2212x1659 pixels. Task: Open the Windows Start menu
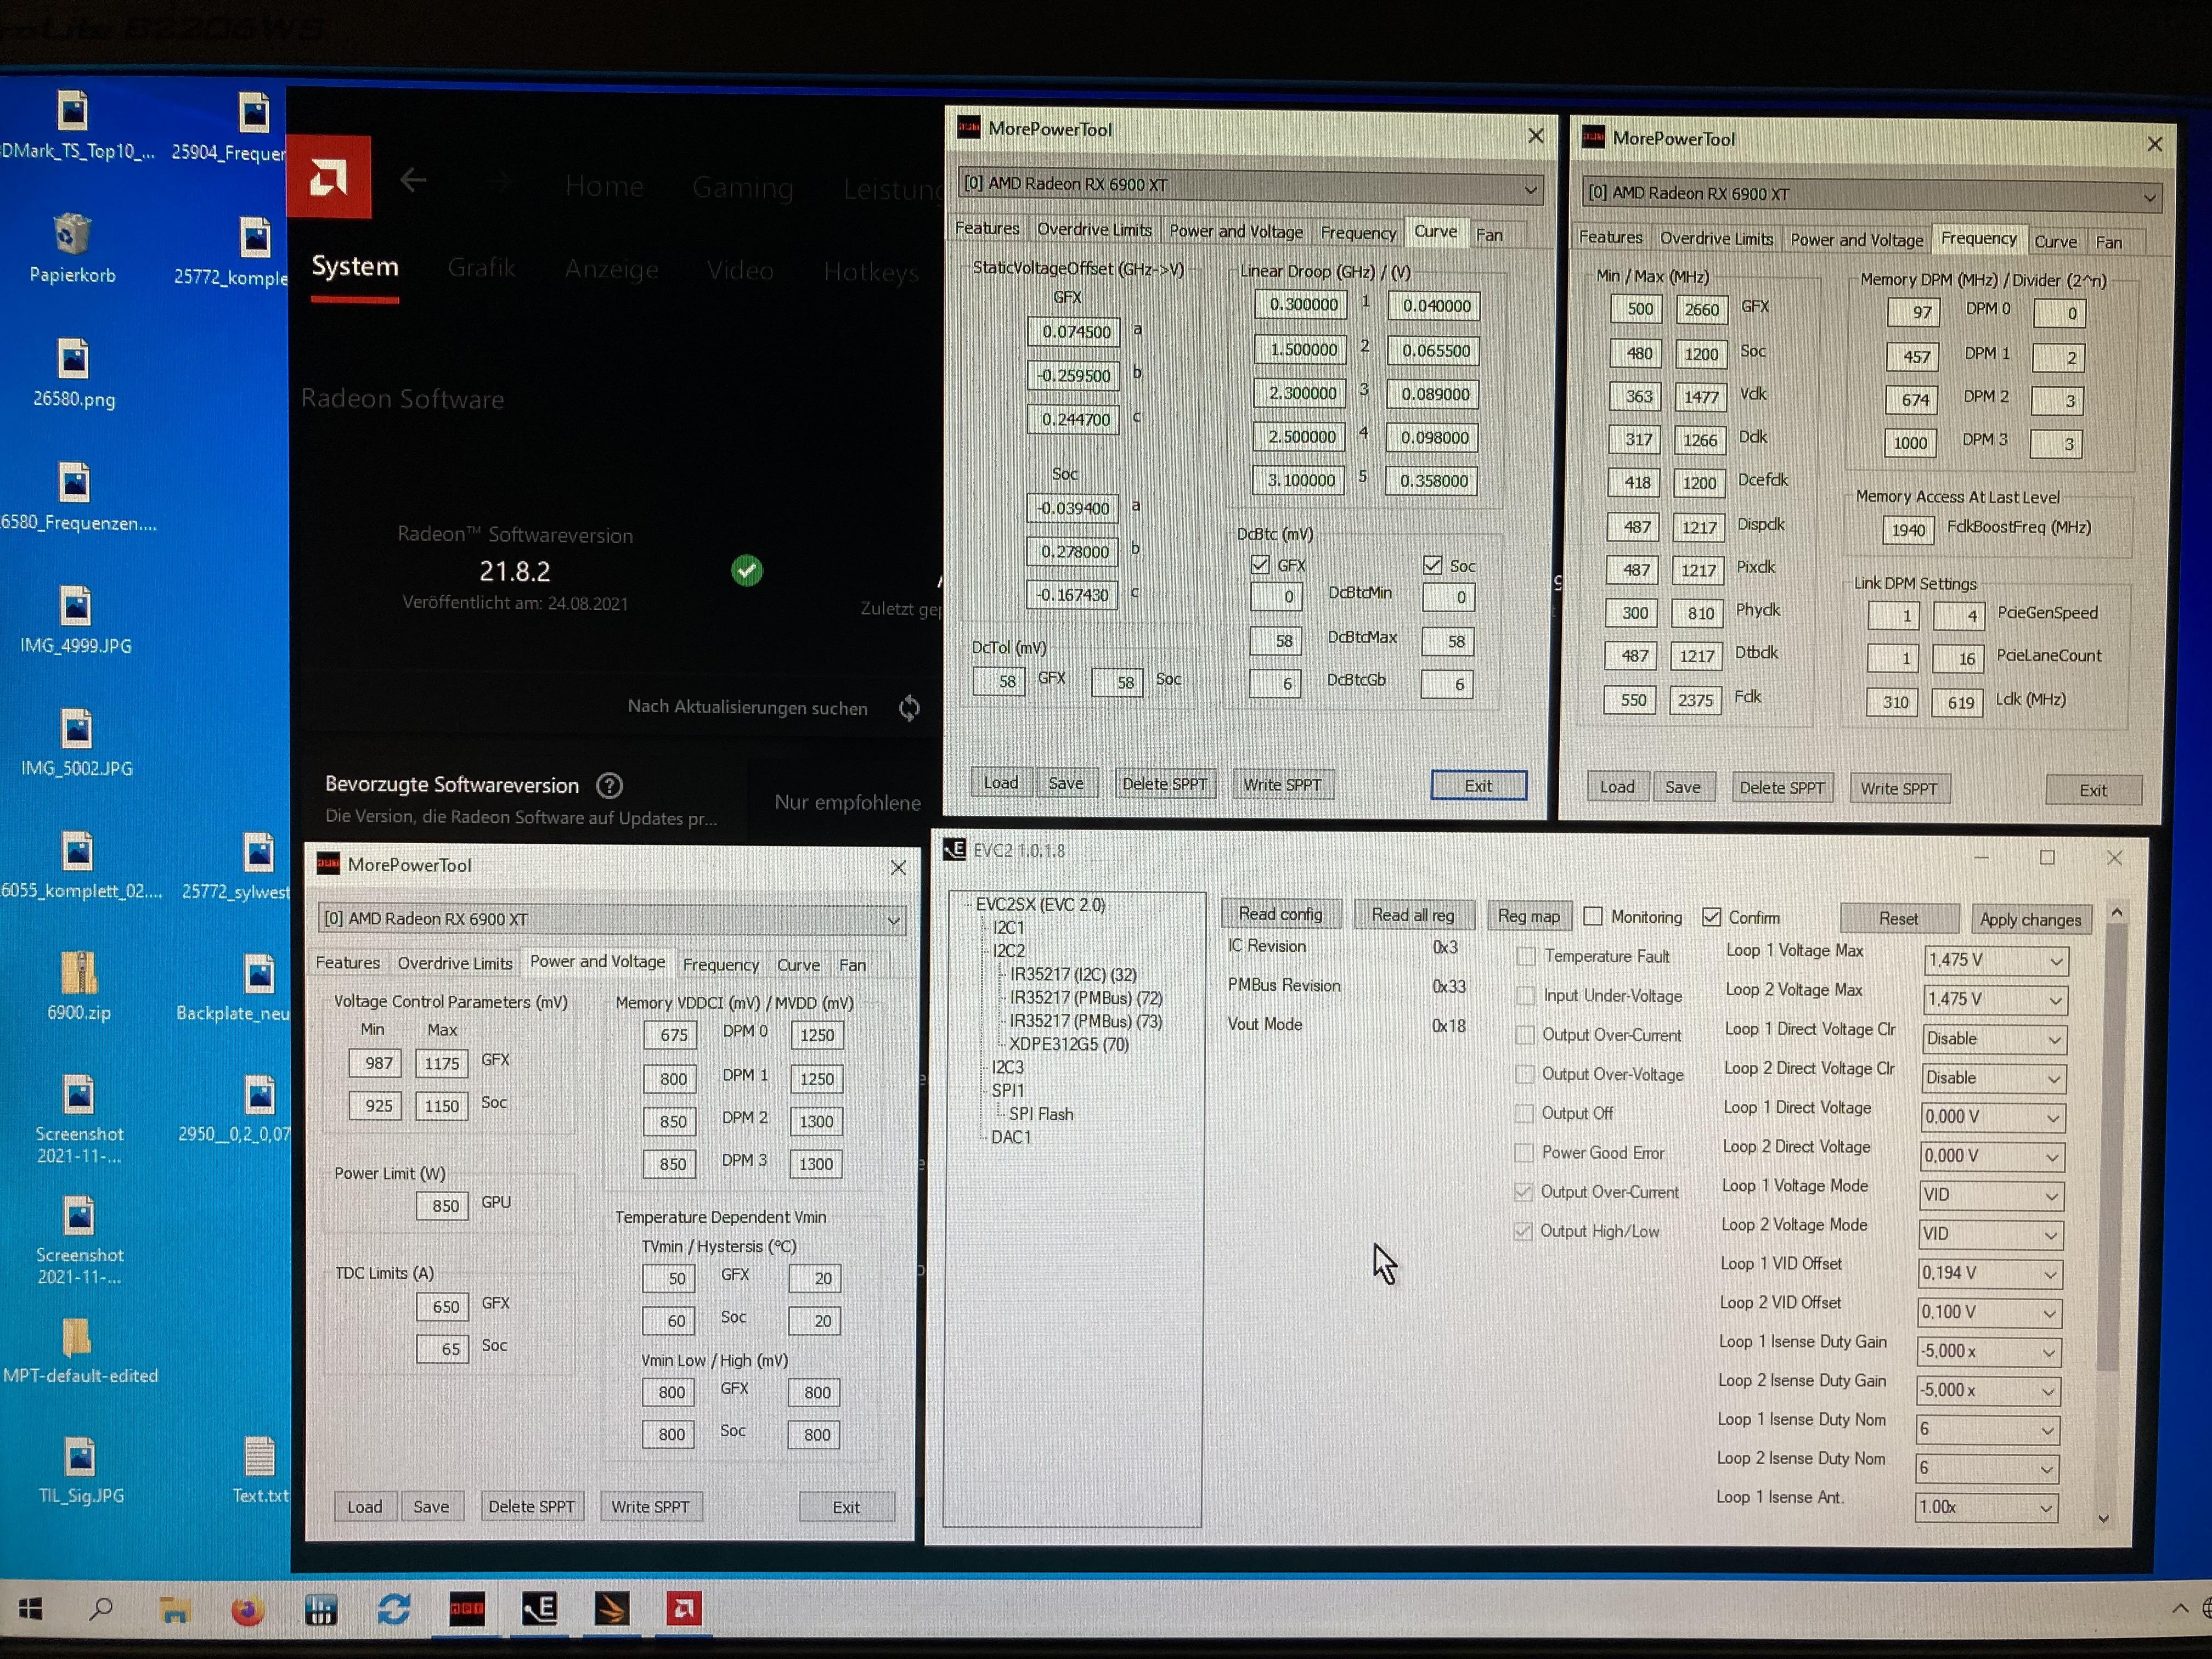coord(30,1609)
